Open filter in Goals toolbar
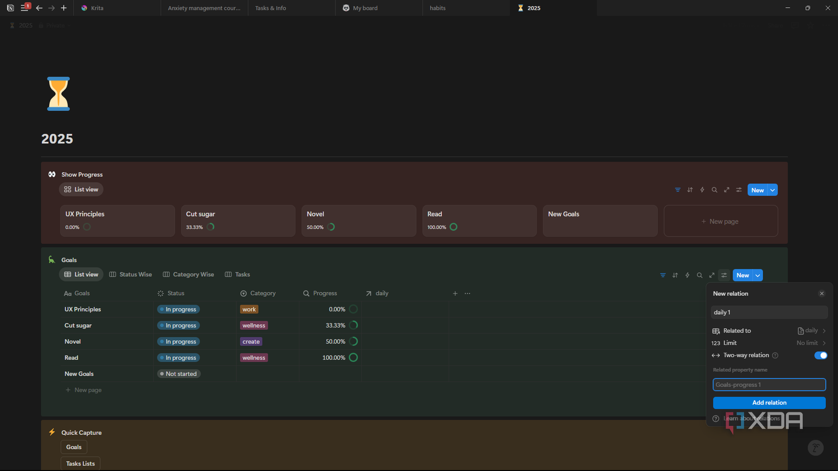 [x=663, y=275]
